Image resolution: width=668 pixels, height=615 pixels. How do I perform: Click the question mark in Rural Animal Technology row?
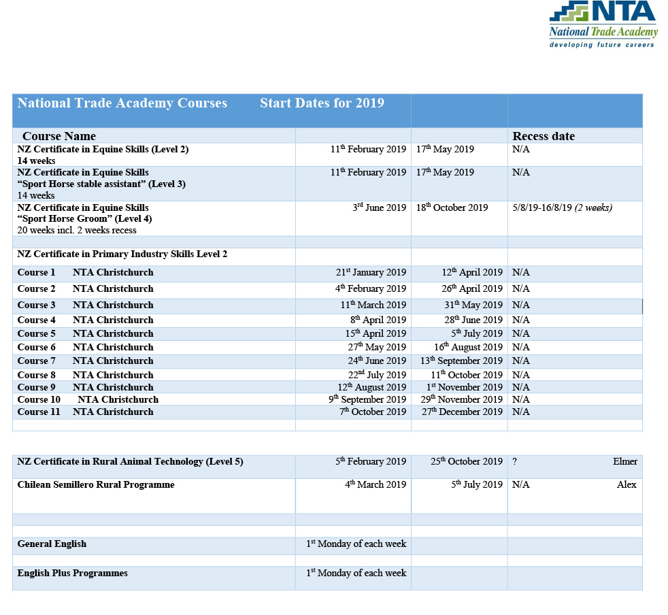click(x=515, y=461)
